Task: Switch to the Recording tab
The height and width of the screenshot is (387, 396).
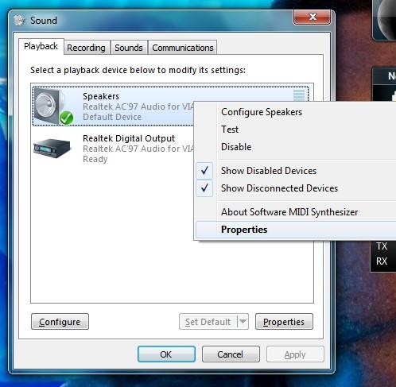Action: 86,48
